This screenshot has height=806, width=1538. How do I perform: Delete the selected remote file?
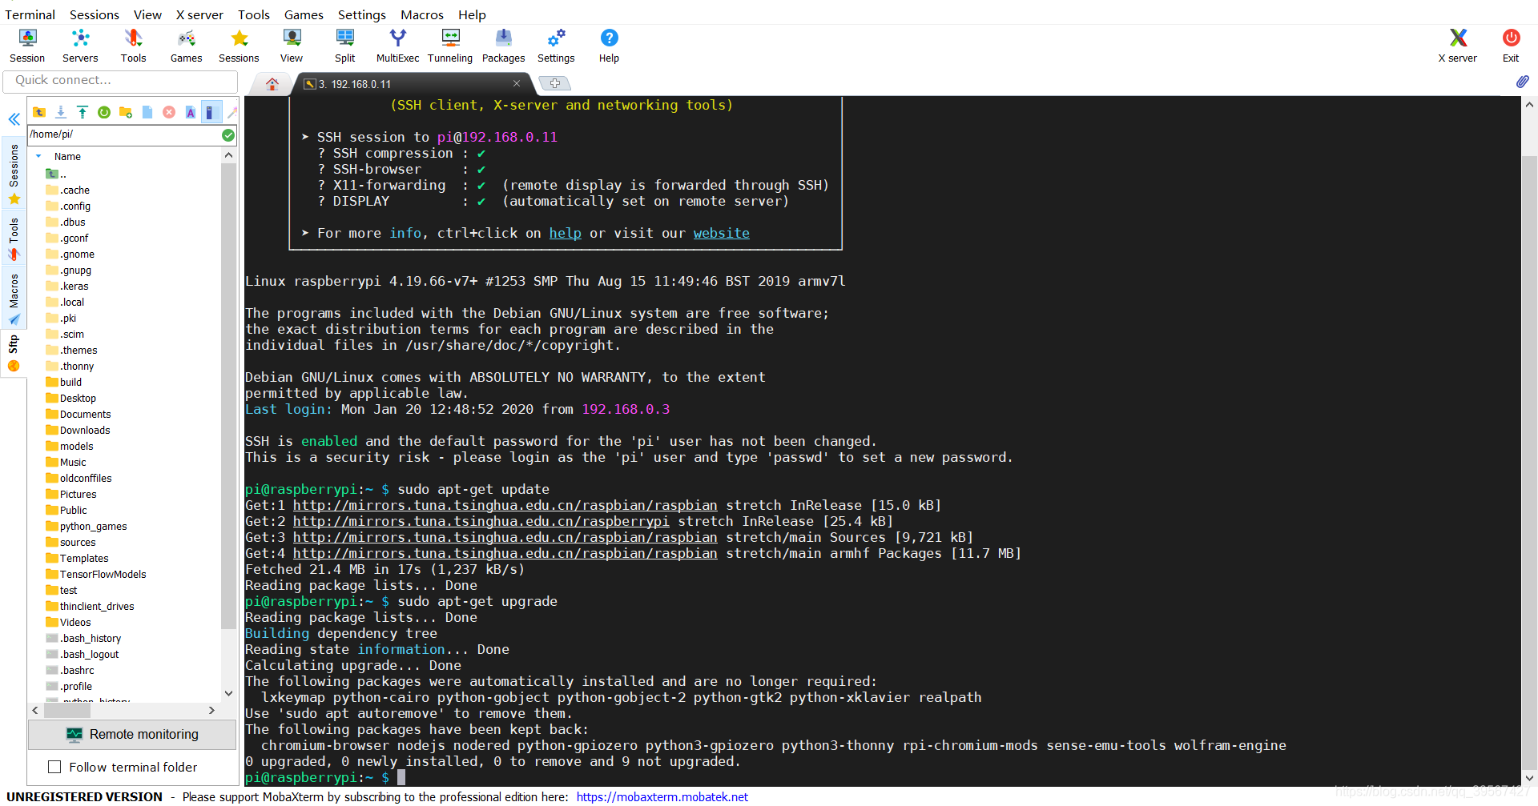point(169,112)
